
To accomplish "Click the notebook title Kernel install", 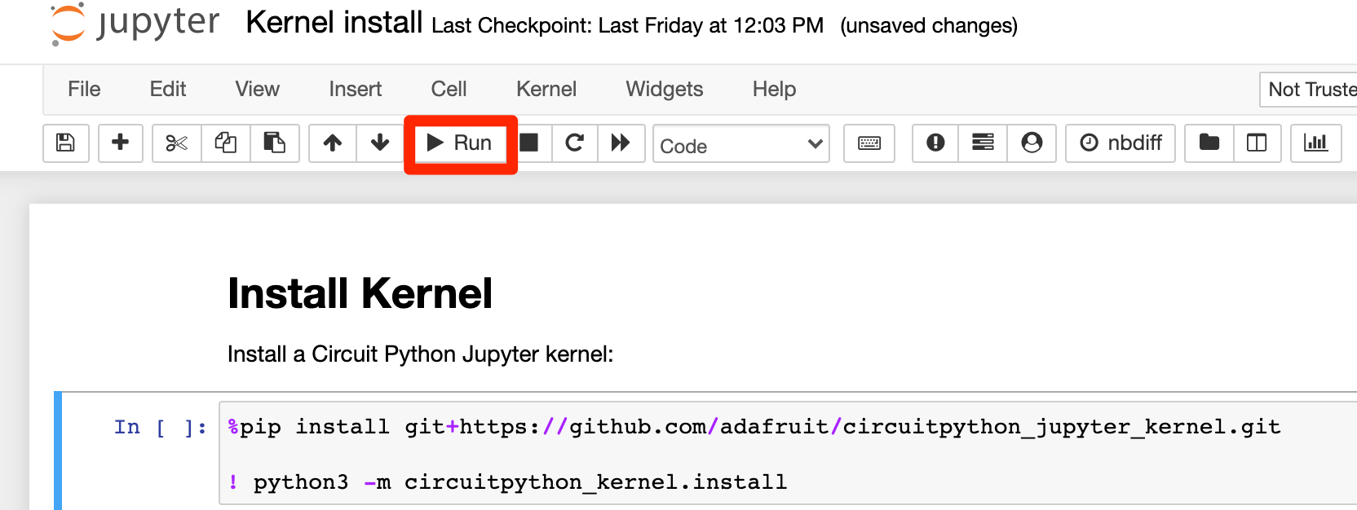I will point(334,23).
